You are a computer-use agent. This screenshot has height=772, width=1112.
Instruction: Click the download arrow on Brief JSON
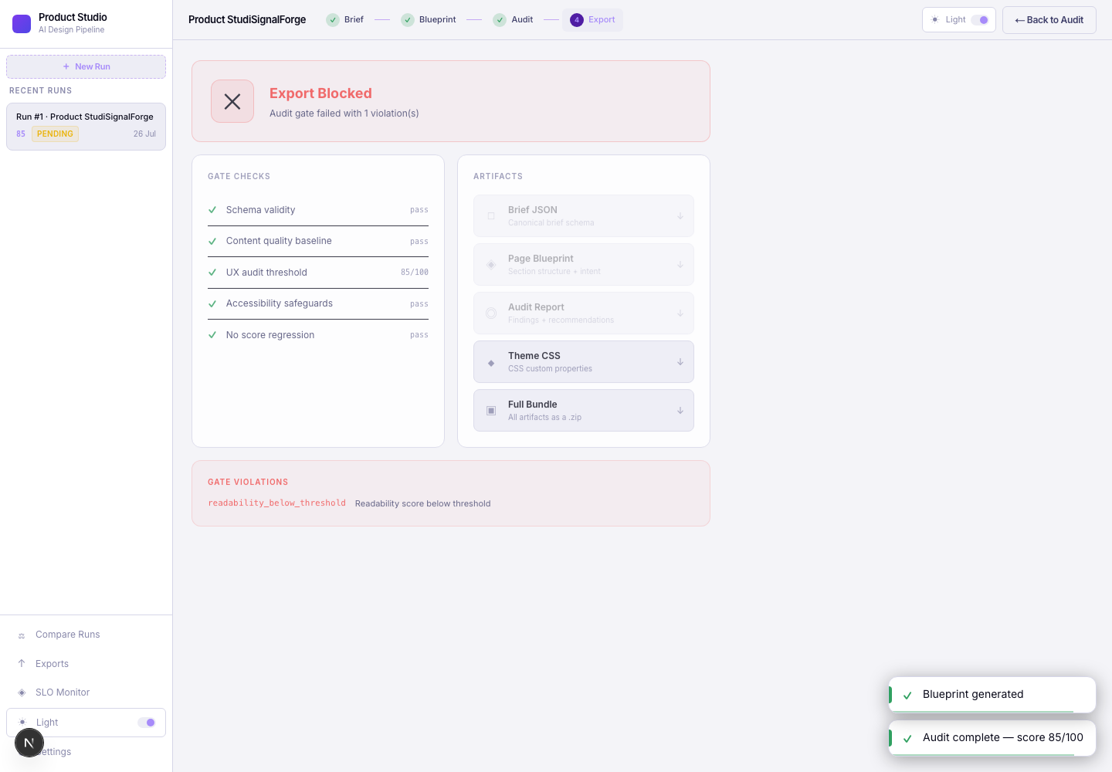point(680,216)
